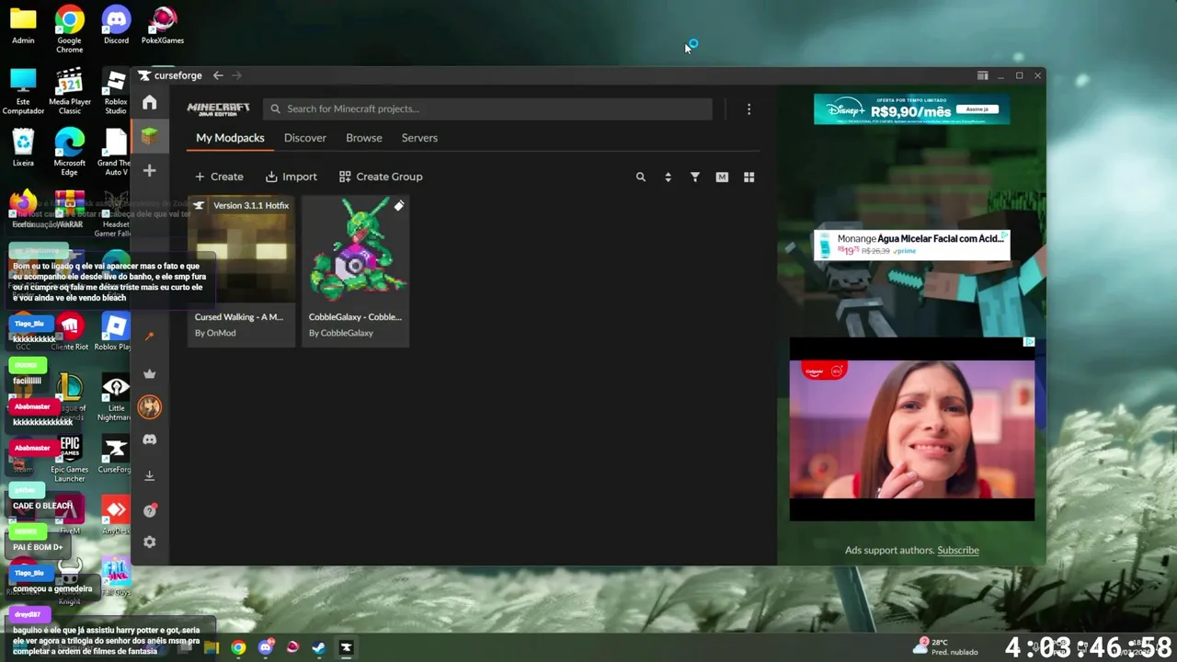
Task: Open the Cursed Walking modpack thumbnail
Action: (241, 250)
